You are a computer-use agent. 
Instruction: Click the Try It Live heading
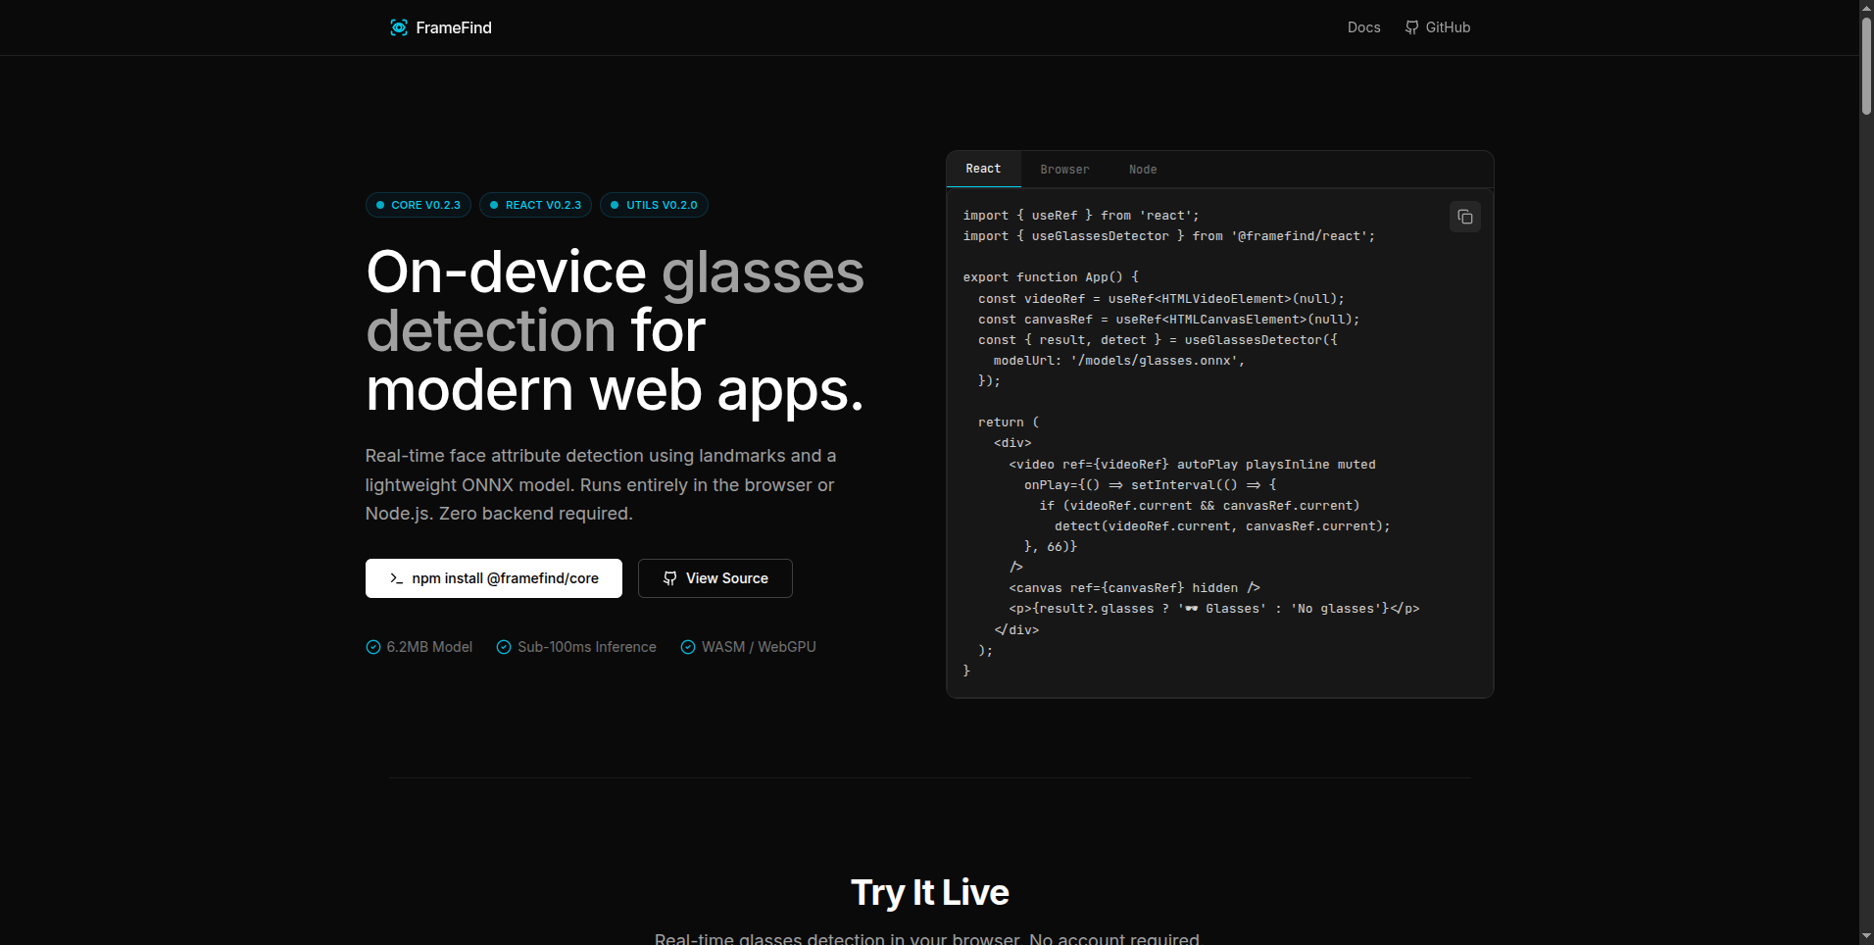point(930,892)
